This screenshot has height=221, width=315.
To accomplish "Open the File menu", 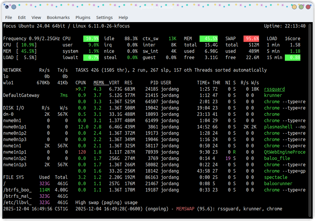I will 8,17.
